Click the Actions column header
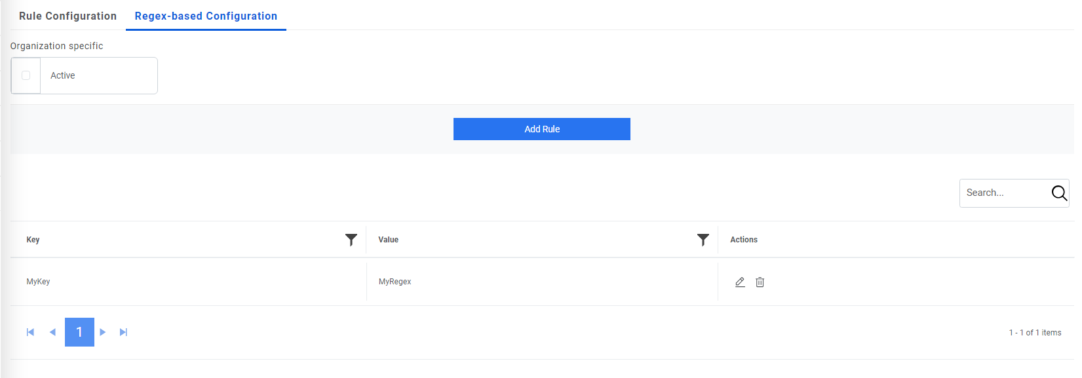The width and height of the screenshot is (1082, 378). click(x=744, y=240)
